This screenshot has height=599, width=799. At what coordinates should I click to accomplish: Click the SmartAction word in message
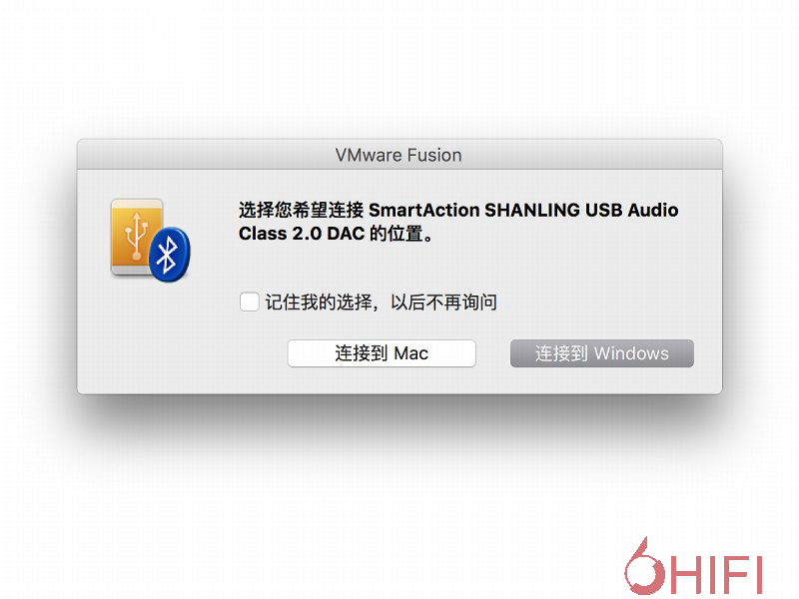coord(423,210)
